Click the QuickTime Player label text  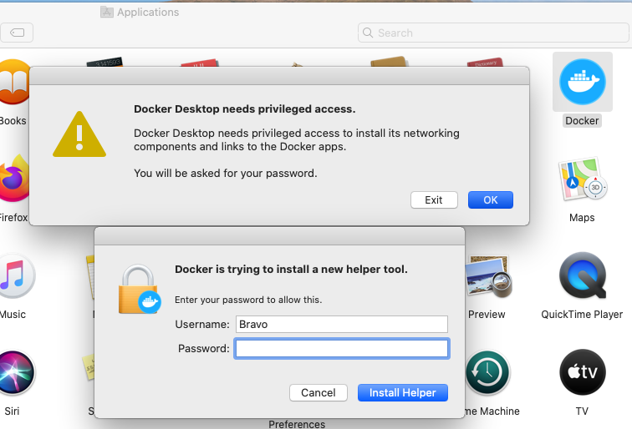tap(582, 315)
